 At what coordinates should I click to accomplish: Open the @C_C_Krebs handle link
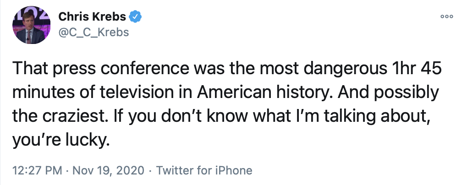coord(93,33)
